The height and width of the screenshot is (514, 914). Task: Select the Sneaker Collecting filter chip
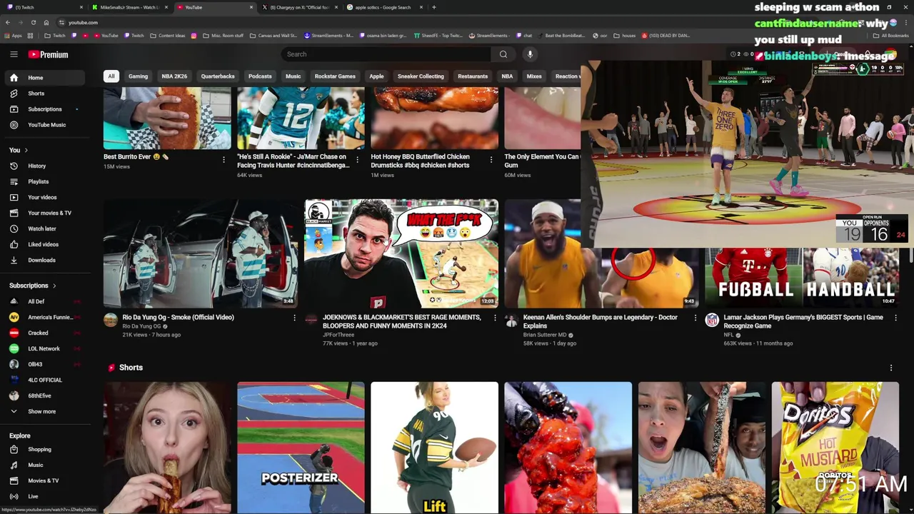coord(421,76)
